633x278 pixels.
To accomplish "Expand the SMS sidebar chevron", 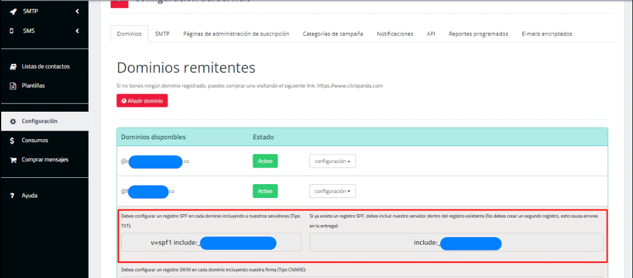I will pyautogui.click(x=77, y=31).
